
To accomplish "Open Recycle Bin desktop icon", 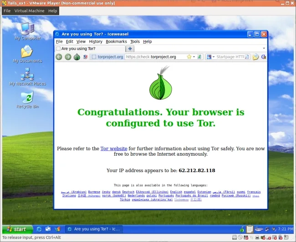I will click(x=27, y=97).
